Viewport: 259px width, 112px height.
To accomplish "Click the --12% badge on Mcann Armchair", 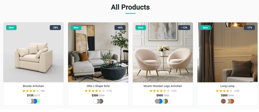I will coord(184,28).
